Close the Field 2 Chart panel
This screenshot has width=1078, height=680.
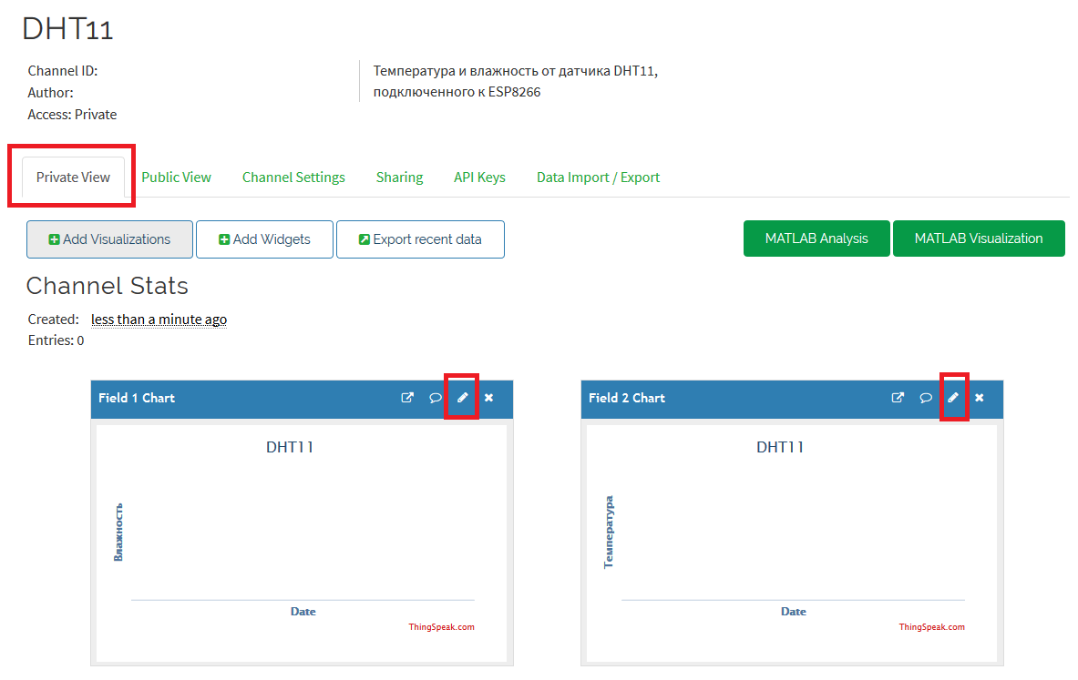pyautogui.click(x=979, y=398)
